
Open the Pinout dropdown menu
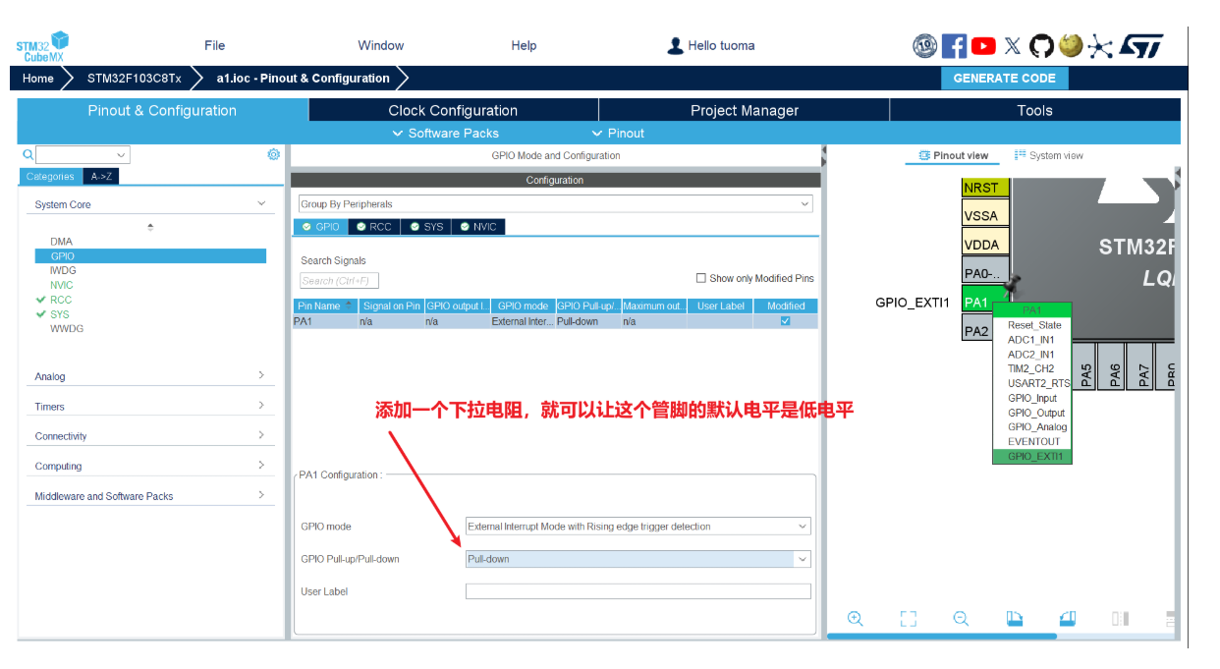click(618, 134)
